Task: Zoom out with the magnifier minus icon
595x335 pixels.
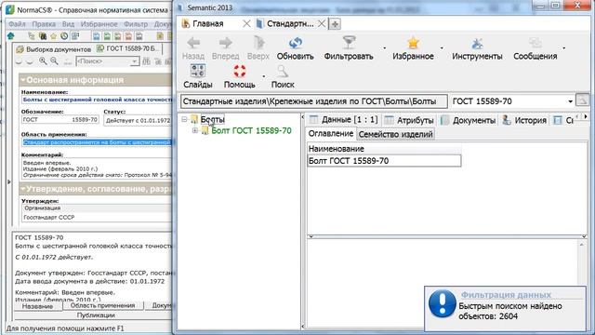Action: pos(54,60)
